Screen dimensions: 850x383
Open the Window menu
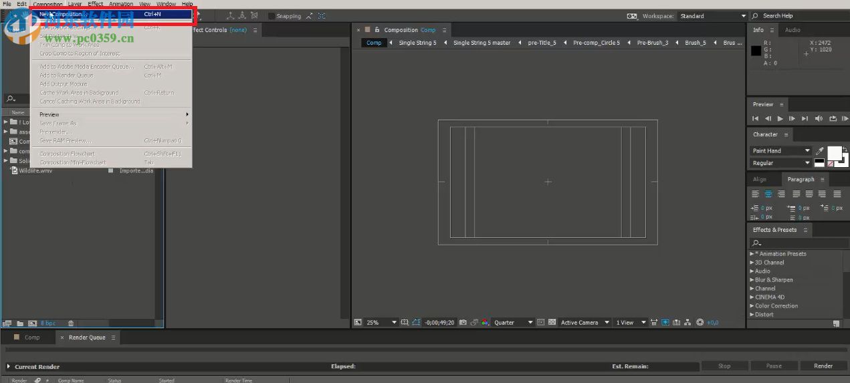[167, 4]
